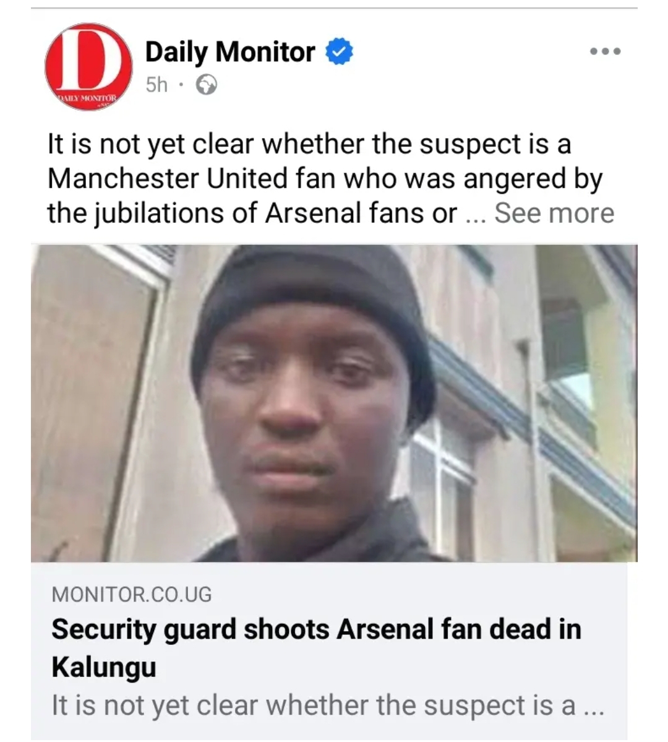Open the Security guard shoots Arsenal fan headline
The image size is (668, 742).
pos(316,630)
